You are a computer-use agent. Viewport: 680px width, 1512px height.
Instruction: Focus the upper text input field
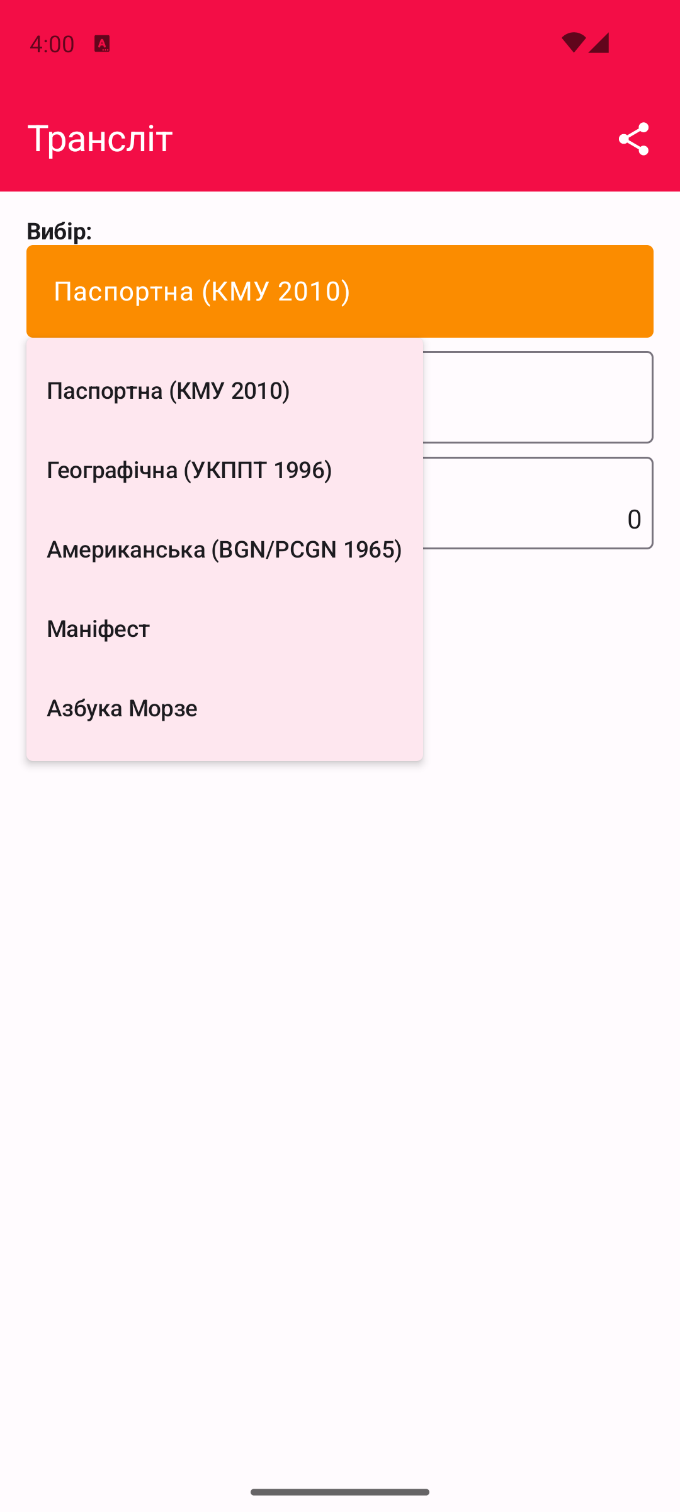click(x=538, y=397)
